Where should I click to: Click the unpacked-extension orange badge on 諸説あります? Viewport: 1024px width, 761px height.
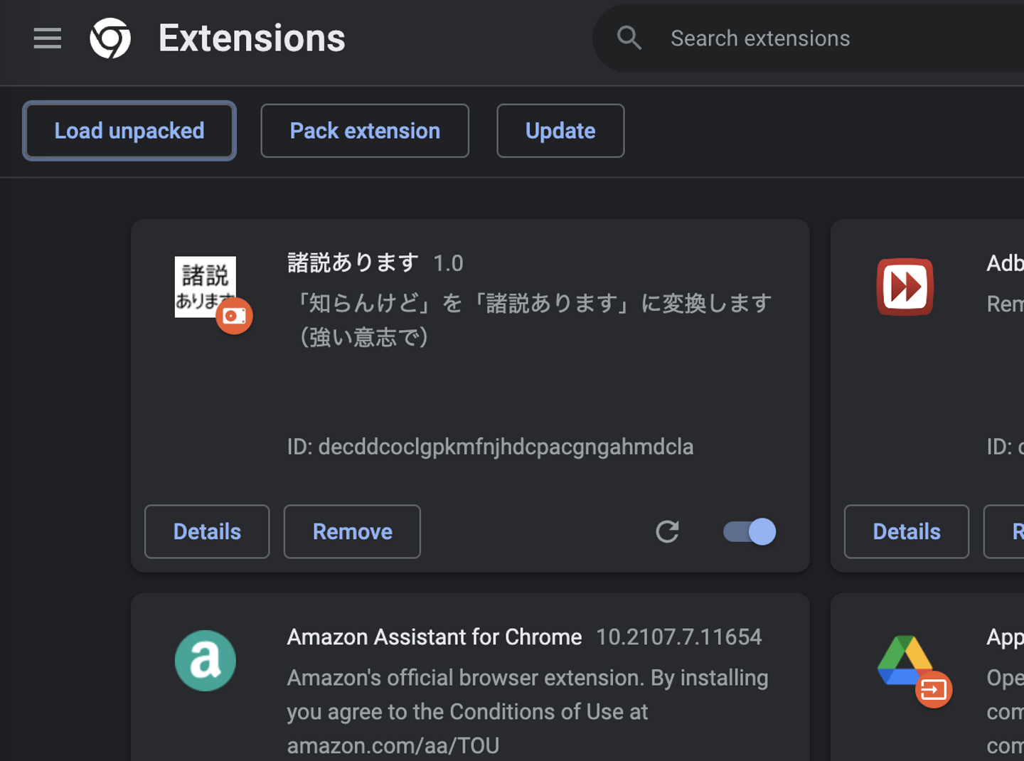[x=234, y=316]
